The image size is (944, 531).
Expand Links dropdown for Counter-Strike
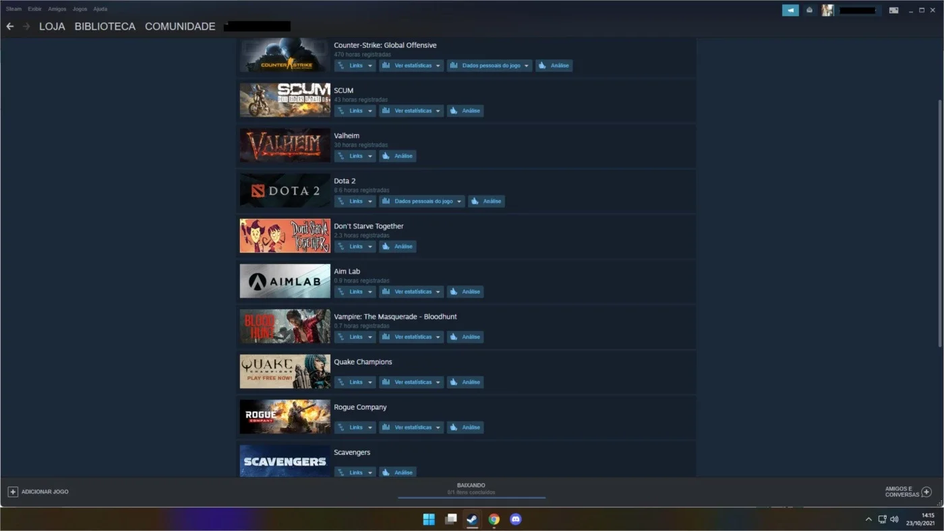[x=355, y=65]
